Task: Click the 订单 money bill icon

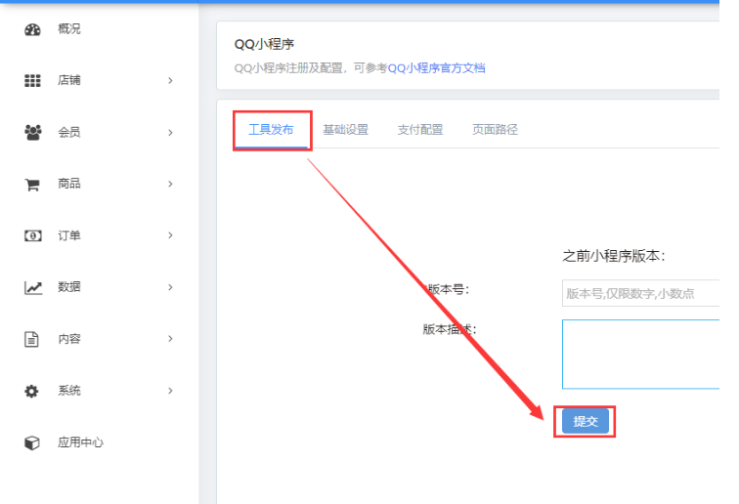Action: pos(32,235)
